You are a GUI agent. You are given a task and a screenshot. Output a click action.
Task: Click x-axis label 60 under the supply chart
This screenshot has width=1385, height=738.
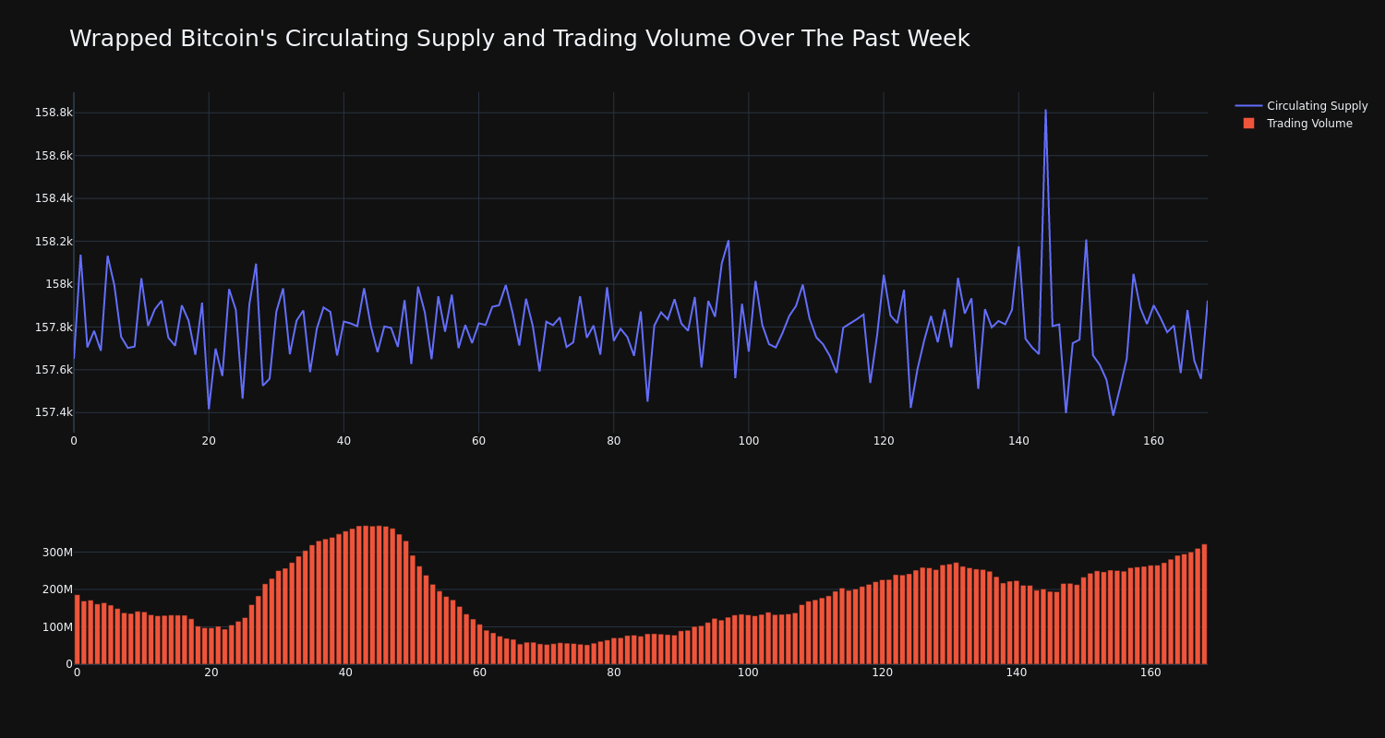[x=478, y=441]
